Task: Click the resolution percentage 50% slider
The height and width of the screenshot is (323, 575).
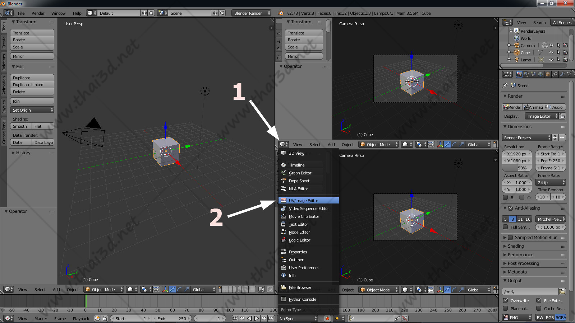Action: coord(516,168)
